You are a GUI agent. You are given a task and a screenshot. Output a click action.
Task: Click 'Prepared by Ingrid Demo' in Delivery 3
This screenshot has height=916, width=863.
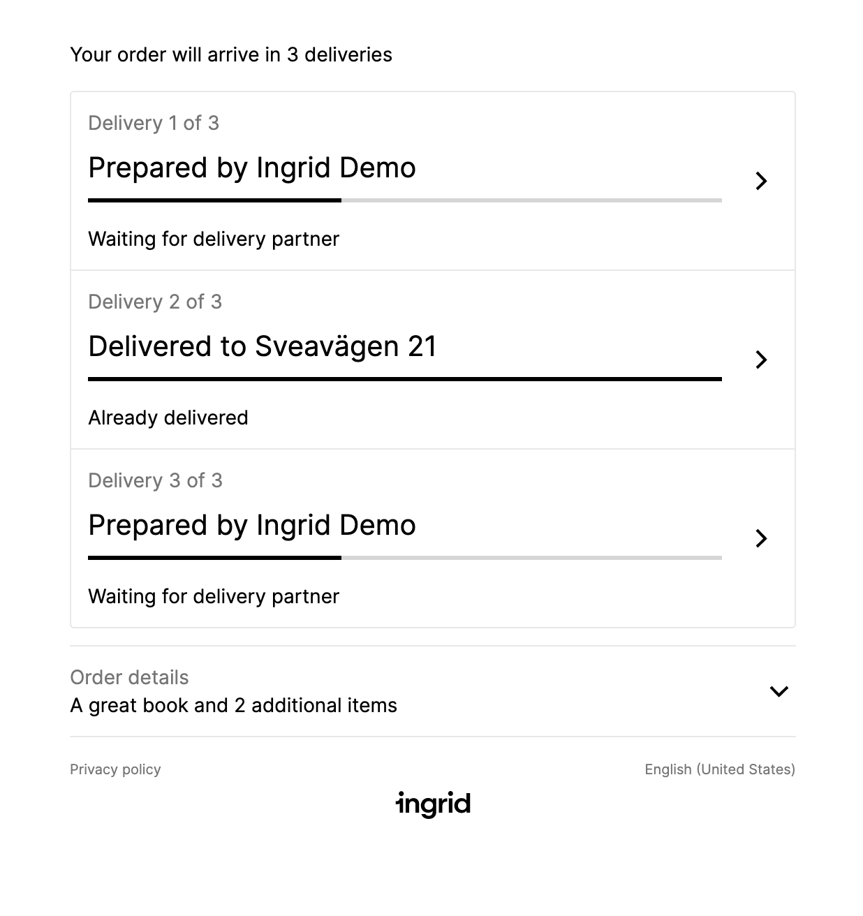252,526
